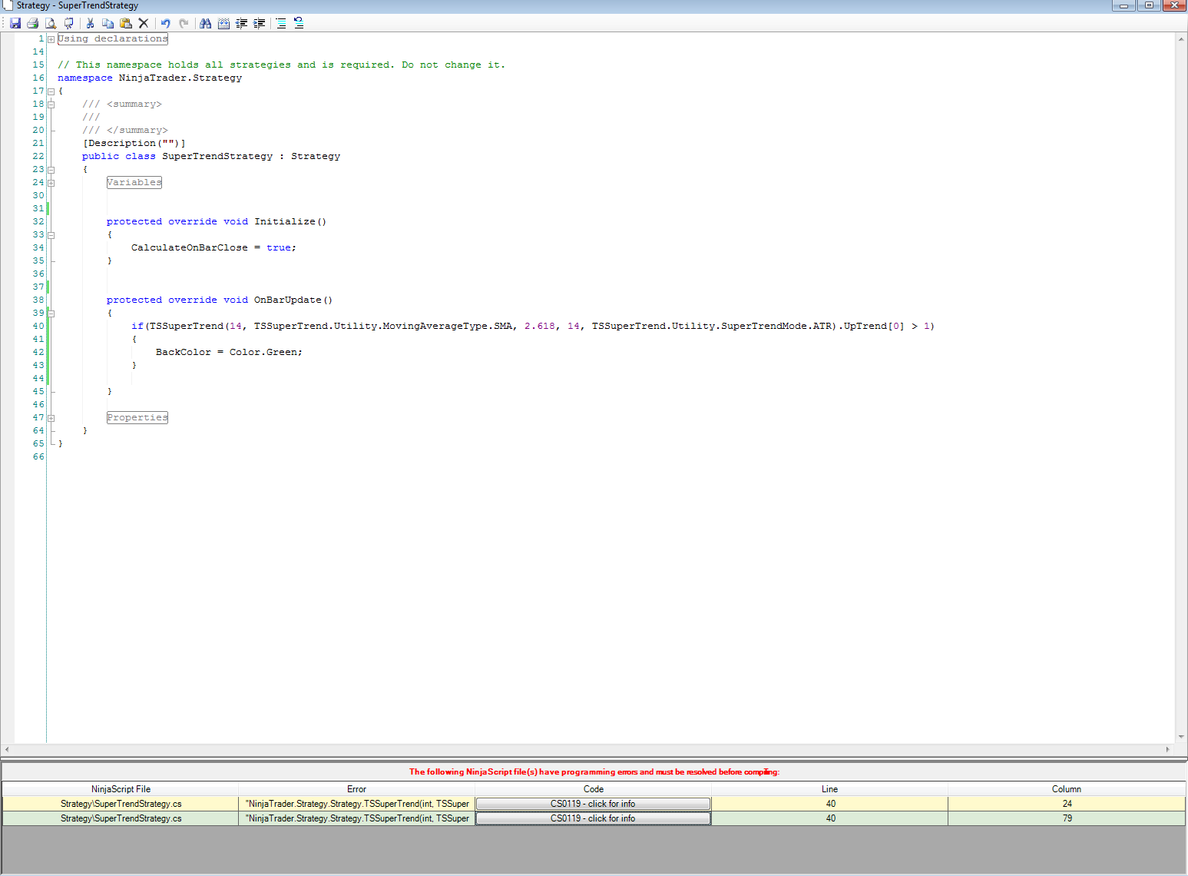The height and width of the screenshot is (876, 1188).
Task: Click the uncomment lines icon
Action: (299, 23)
